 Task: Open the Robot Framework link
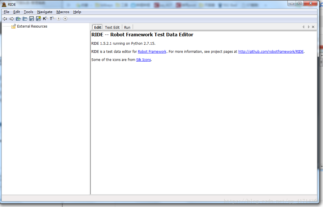[152, 52]
